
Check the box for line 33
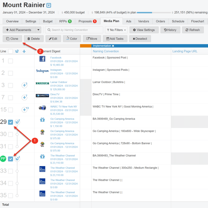point(11,171)
